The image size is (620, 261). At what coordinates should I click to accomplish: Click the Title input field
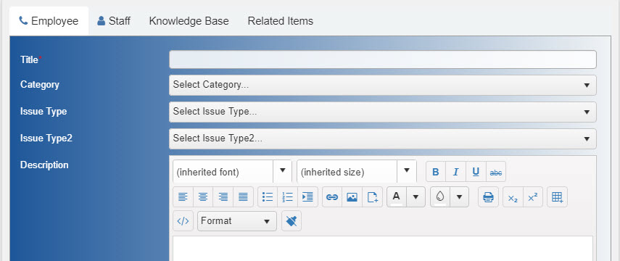382,59
